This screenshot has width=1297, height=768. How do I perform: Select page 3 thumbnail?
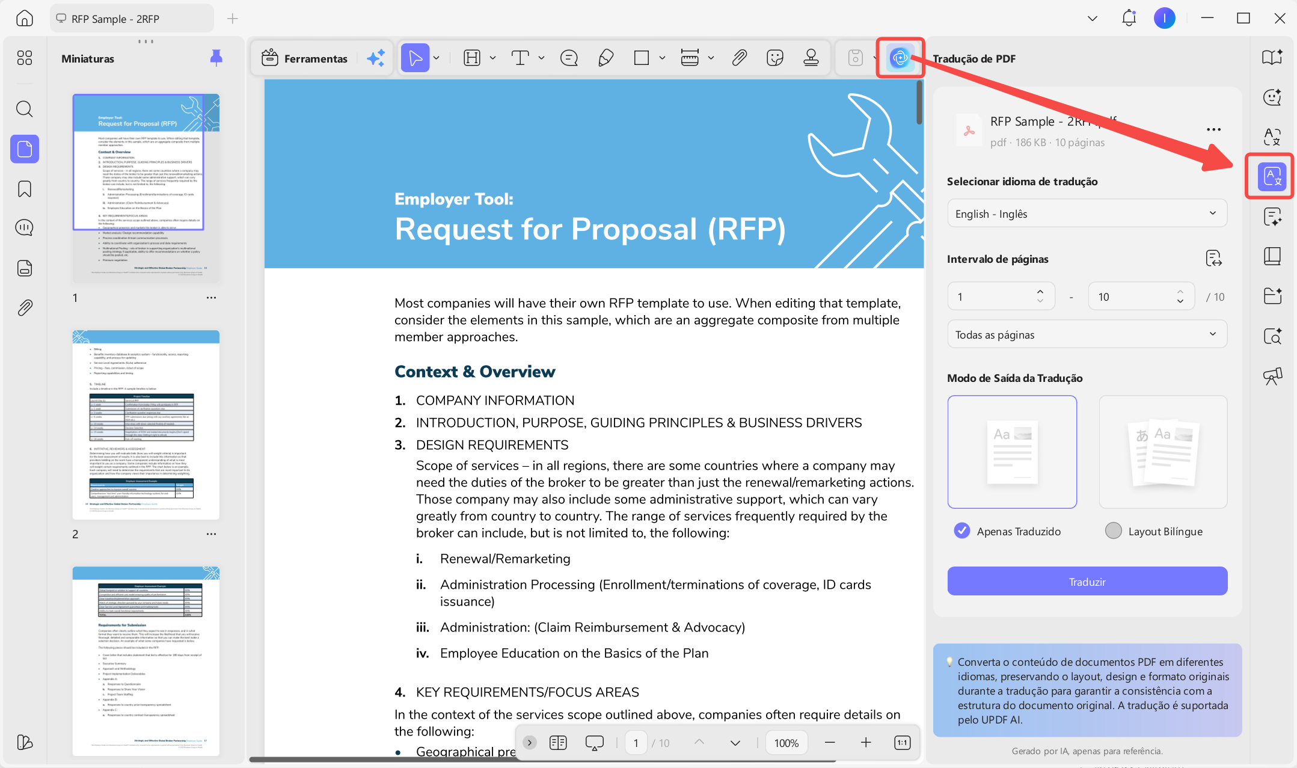(x=146, y=661)
